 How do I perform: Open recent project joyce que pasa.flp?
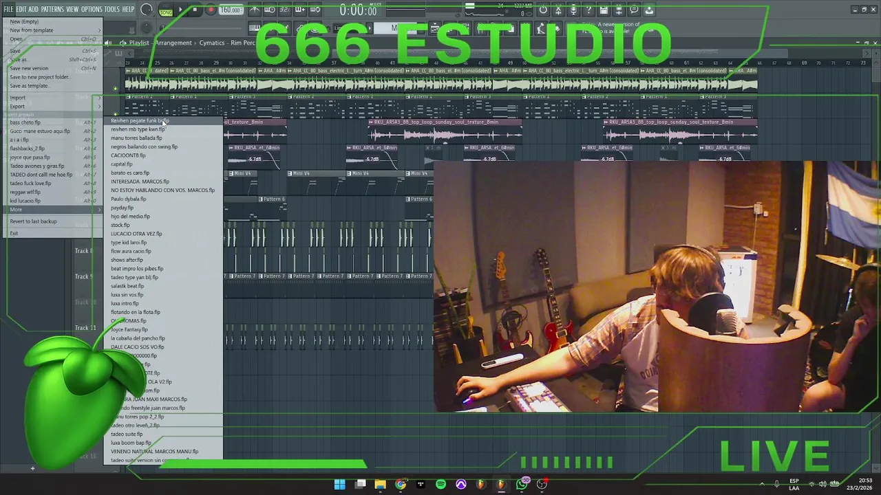click(52, 157)
